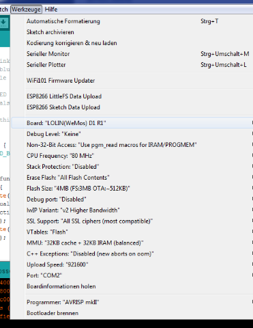Expand CPU Frequency "80 MHz" submenu

pos(132,156)
